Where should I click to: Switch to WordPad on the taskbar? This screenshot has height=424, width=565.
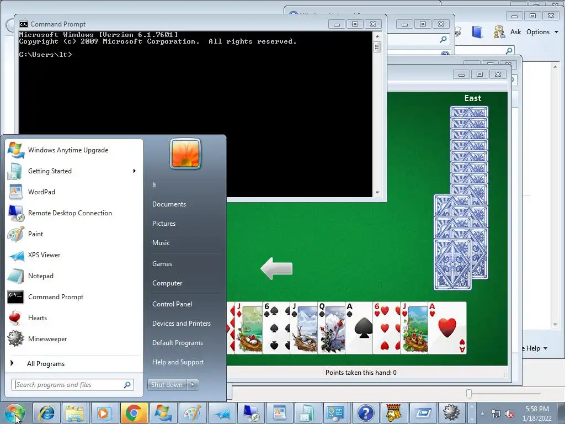[x=280, y=413]
